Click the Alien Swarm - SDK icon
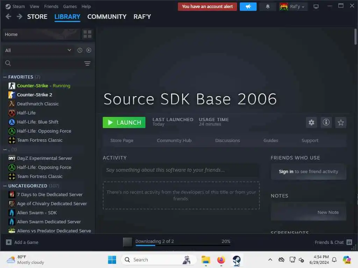 12,213
